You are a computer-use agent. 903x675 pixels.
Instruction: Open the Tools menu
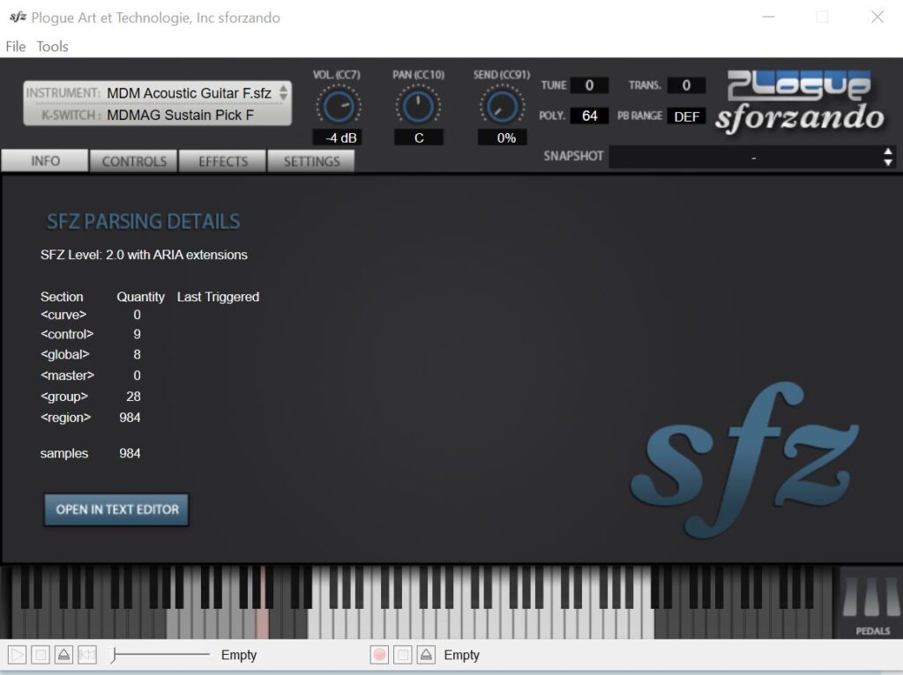tap(52, 47)
